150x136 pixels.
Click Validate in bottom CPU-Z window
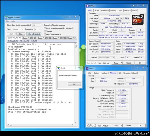(128, 125)
